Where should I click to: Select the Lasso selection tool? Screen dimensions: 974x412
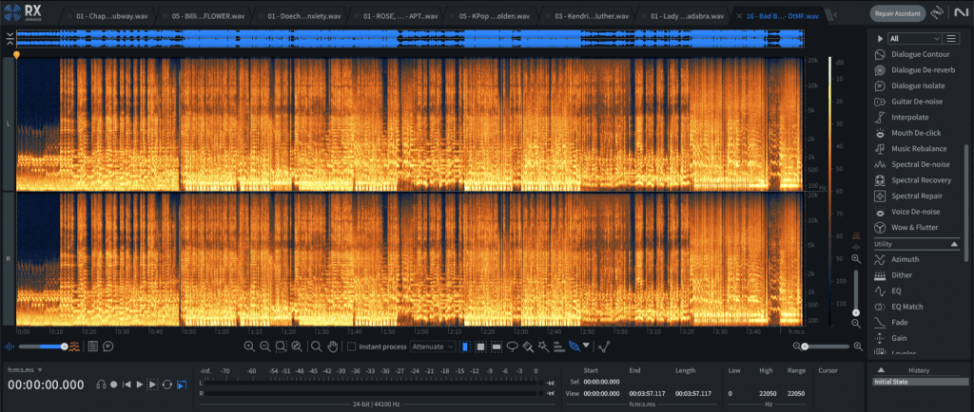pos(513,346)
